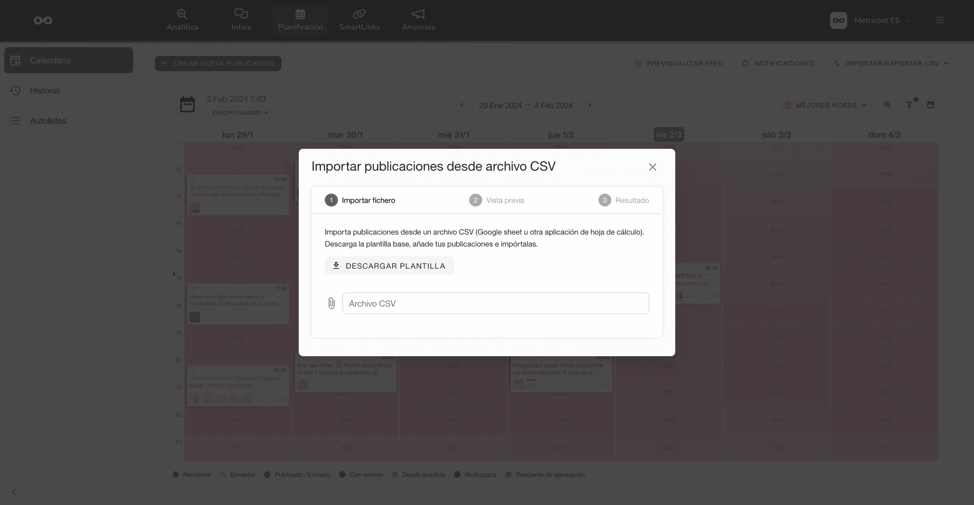Click the calendar view icon beside the filter
Viewport: 974px width, 505px height.
931,105
